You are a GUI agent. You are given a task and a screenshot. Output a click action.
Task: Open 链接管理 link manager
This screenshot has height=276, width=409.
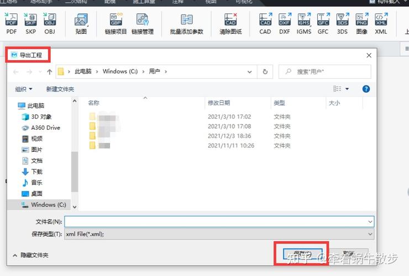(143, 23)
